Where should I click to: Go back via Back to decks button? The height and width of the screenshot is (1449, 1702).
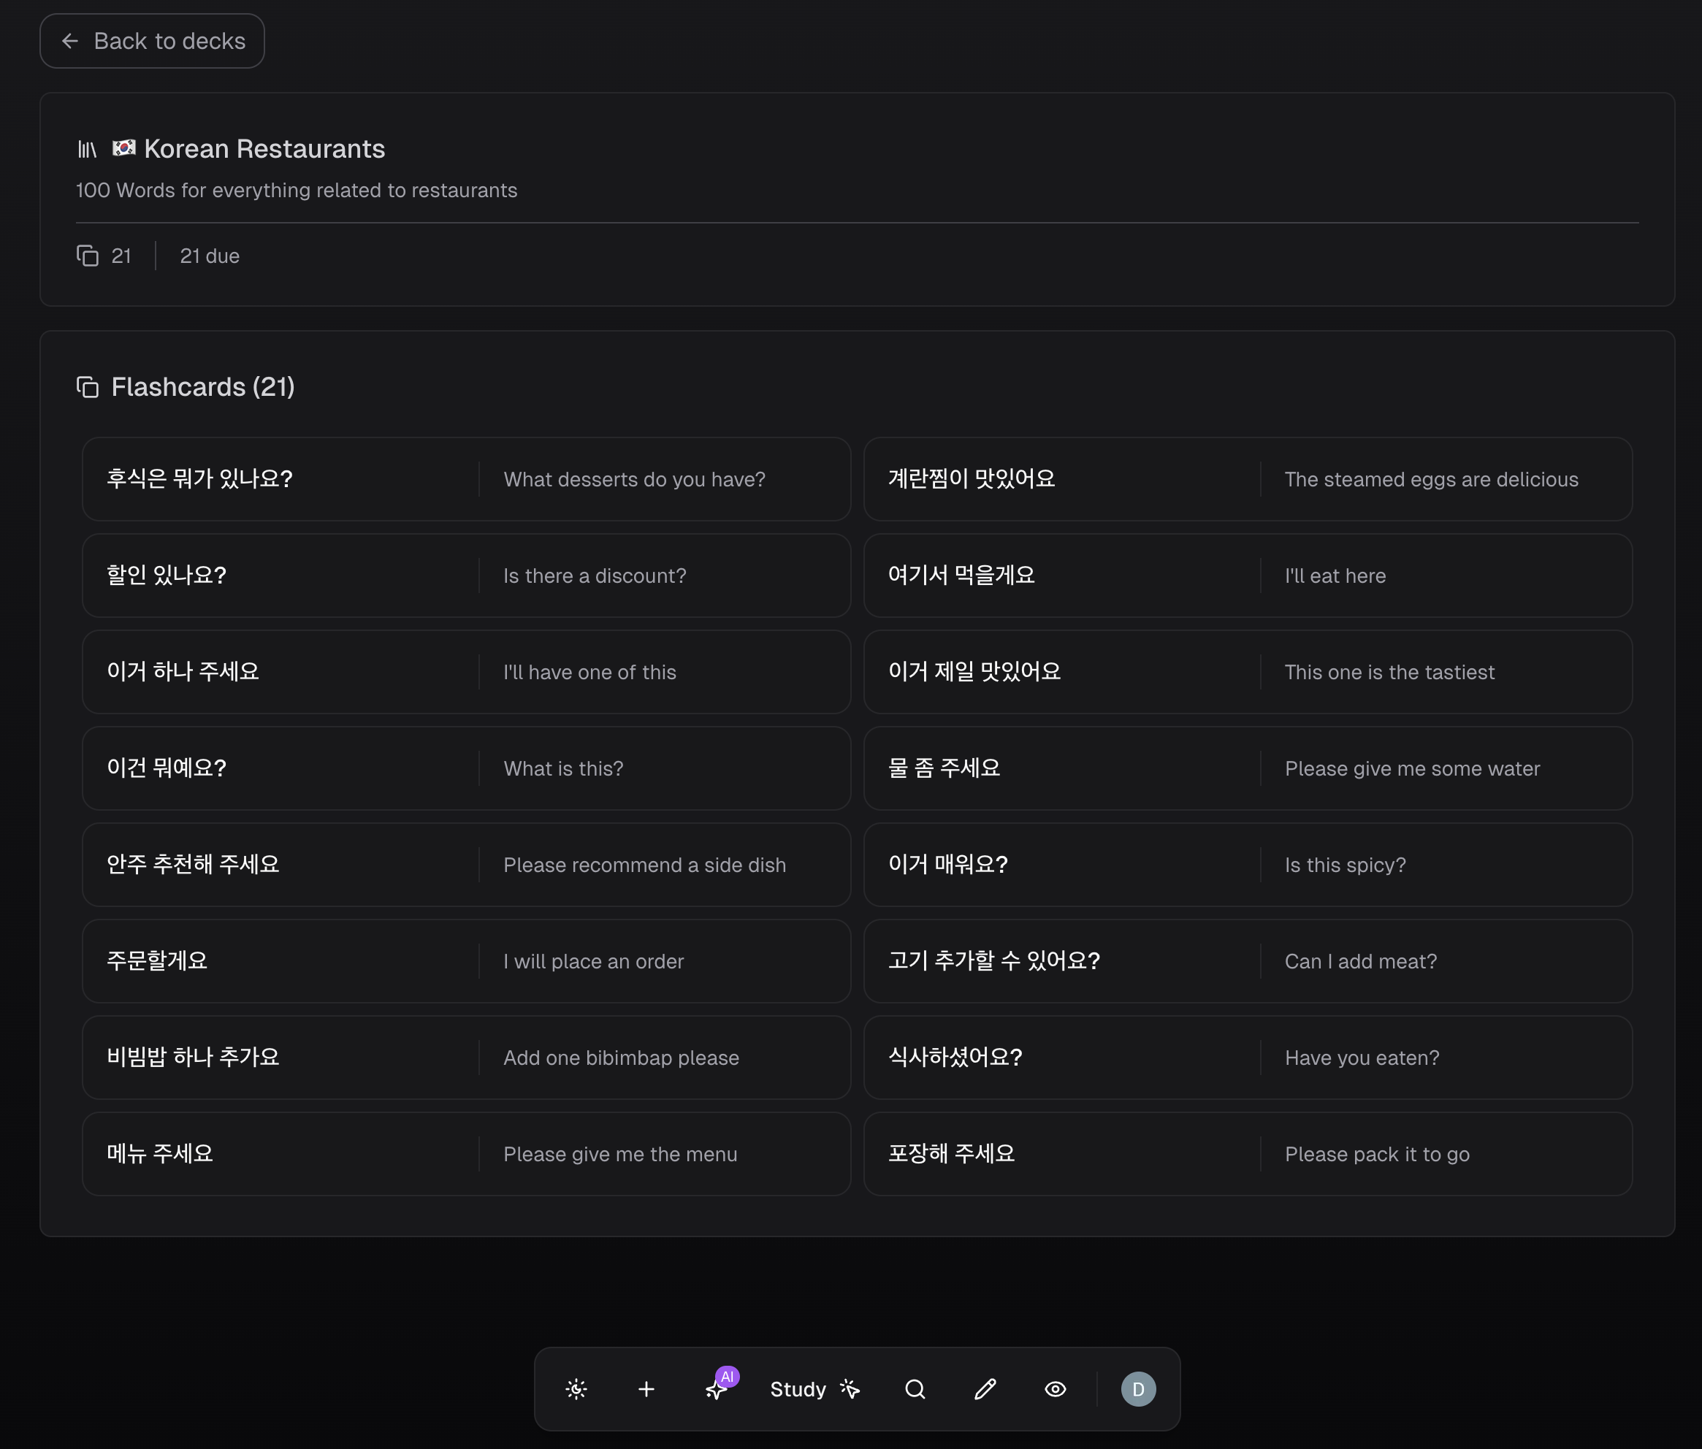click(x=152, y=41)
